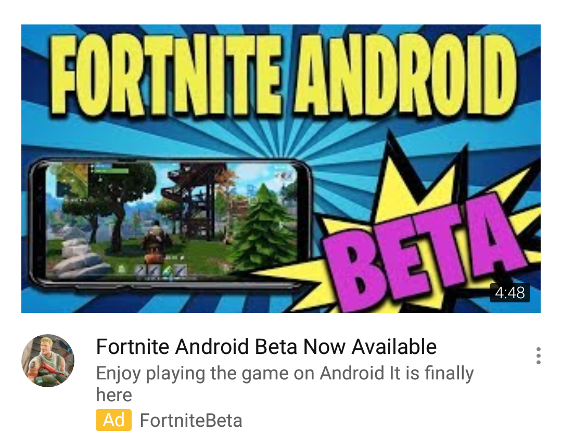Tap the phone mockup in the thumbnail
The width and height of the screenshot is (562, 445).
coord(170,223)
